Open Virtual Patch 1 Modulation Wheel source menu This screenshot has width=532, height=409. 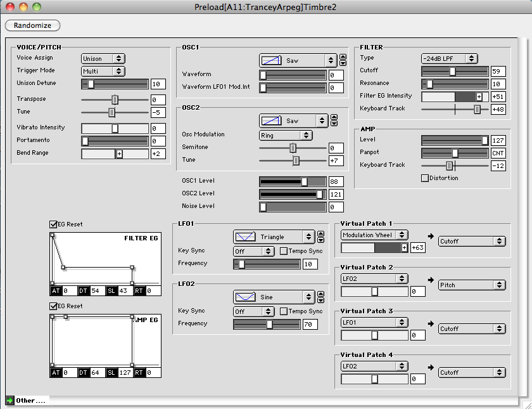click(x=374, y=235)
